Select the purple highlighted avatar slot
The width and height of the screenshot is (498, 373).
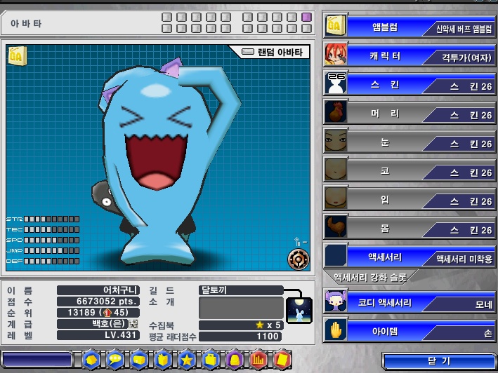[306, 17]
